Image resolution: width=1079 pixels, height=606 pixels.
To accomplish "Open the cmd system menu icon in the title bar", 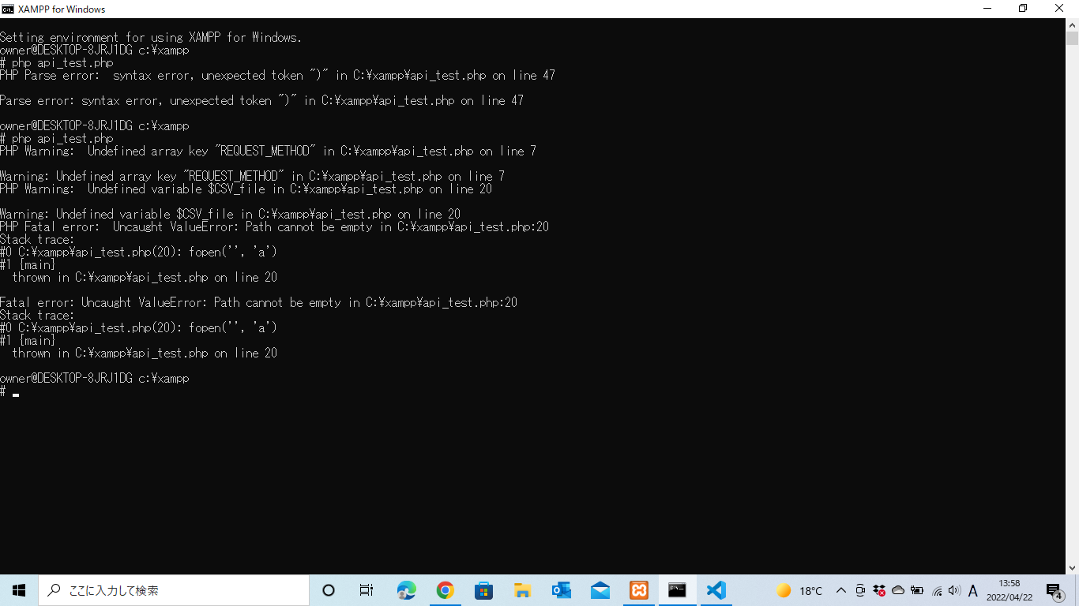I will (x=9, y=9).
